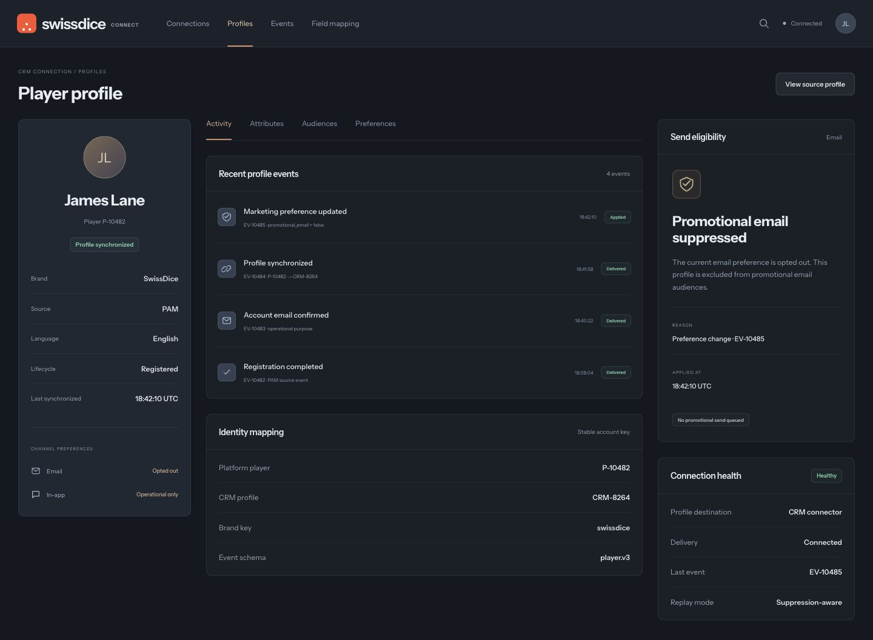Switch to the Preferences tab
The height and width of the screenshot is (640, 873).
(375, 124)
